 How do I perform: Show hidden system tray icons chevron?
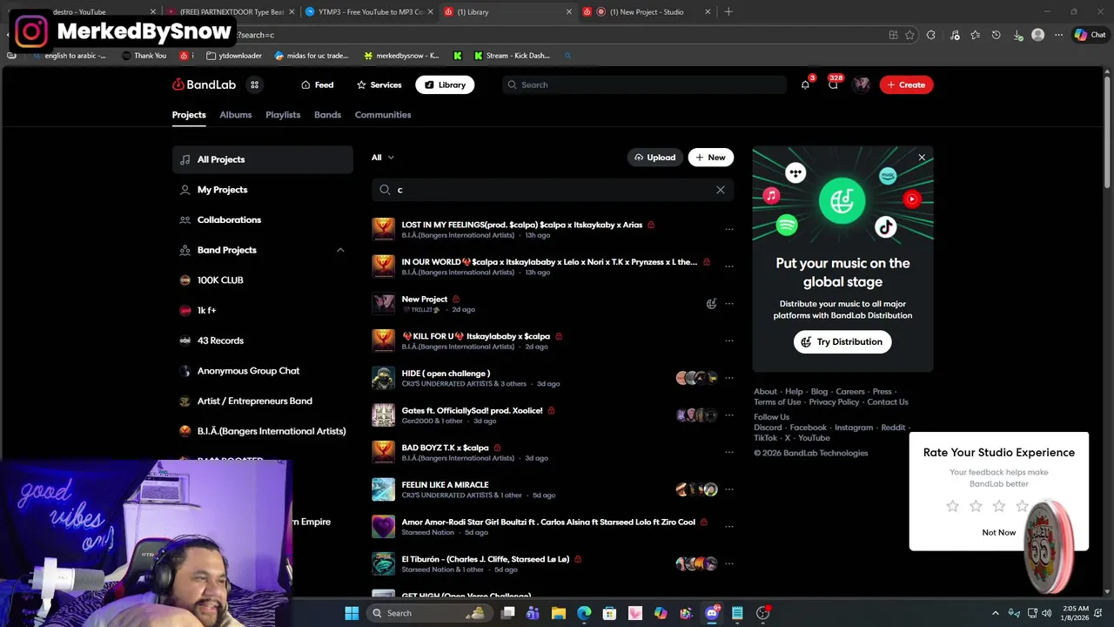click(x=996, y=613)
